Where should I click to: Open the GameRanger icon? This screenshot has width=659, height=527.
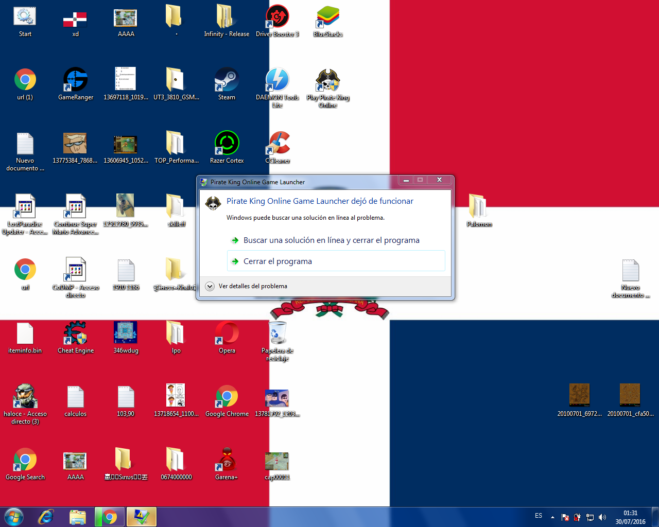pos(76,84)
